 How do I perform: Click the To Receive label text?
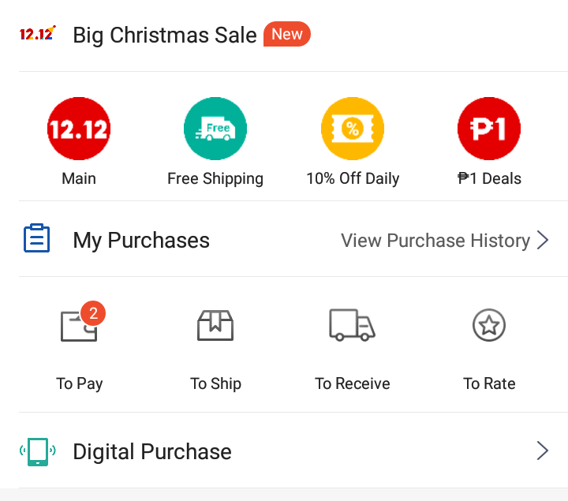tap(353, 383)
